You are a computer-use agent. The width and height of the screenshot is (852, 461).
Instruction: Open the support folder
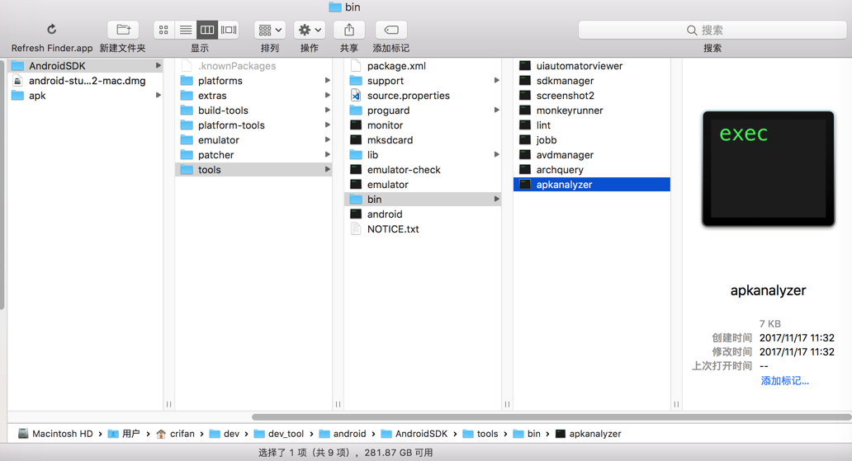point(423,80)
